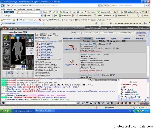Delete the 'Выйти из боя' scroll with red X
The width and height of the screenshot is (154, 129).
pyautogui.click(x=76, y=49)
